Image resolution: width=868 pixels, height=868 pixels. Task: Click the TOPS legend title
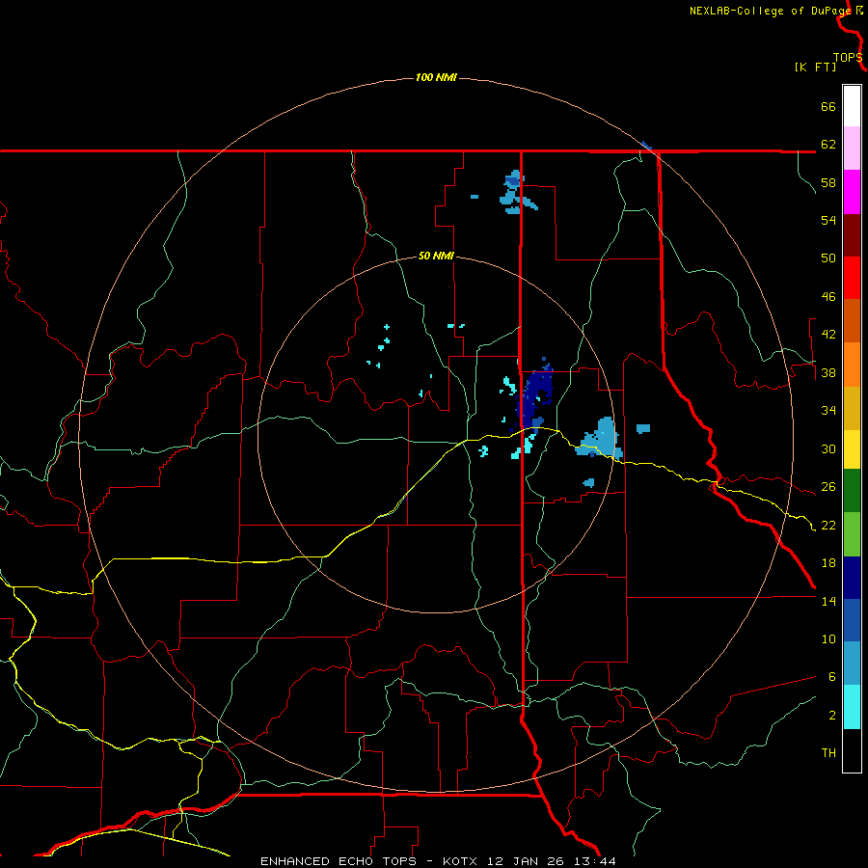[848, 58]
